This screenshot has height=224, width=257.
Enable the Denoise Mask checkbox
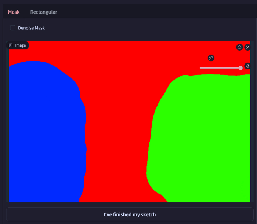[x=12, y=28]
